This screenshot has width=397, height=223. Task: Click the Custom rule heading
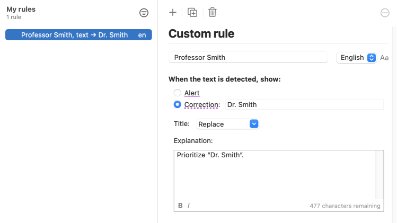201,34
